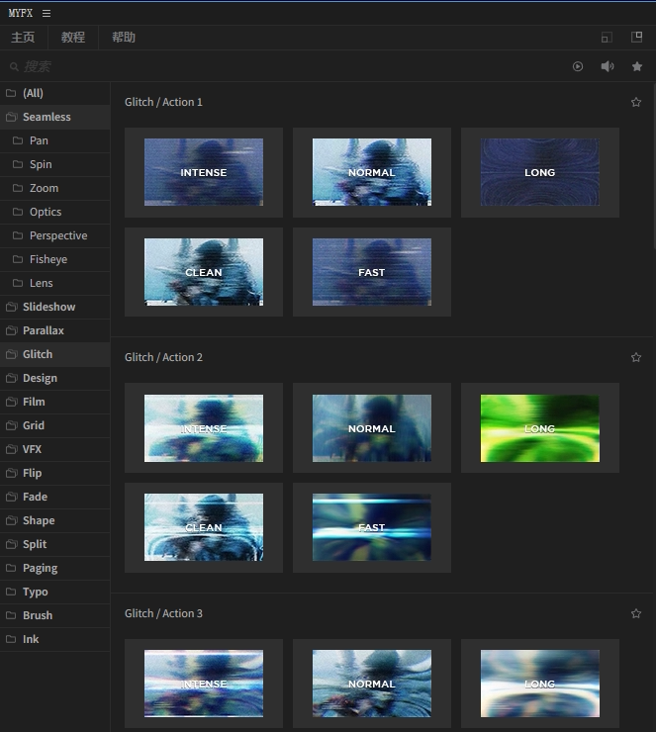Screen dimensions: 656x732
Task: Select Action 2 NORMAL preset thumbnail
Action: (372, 428)
